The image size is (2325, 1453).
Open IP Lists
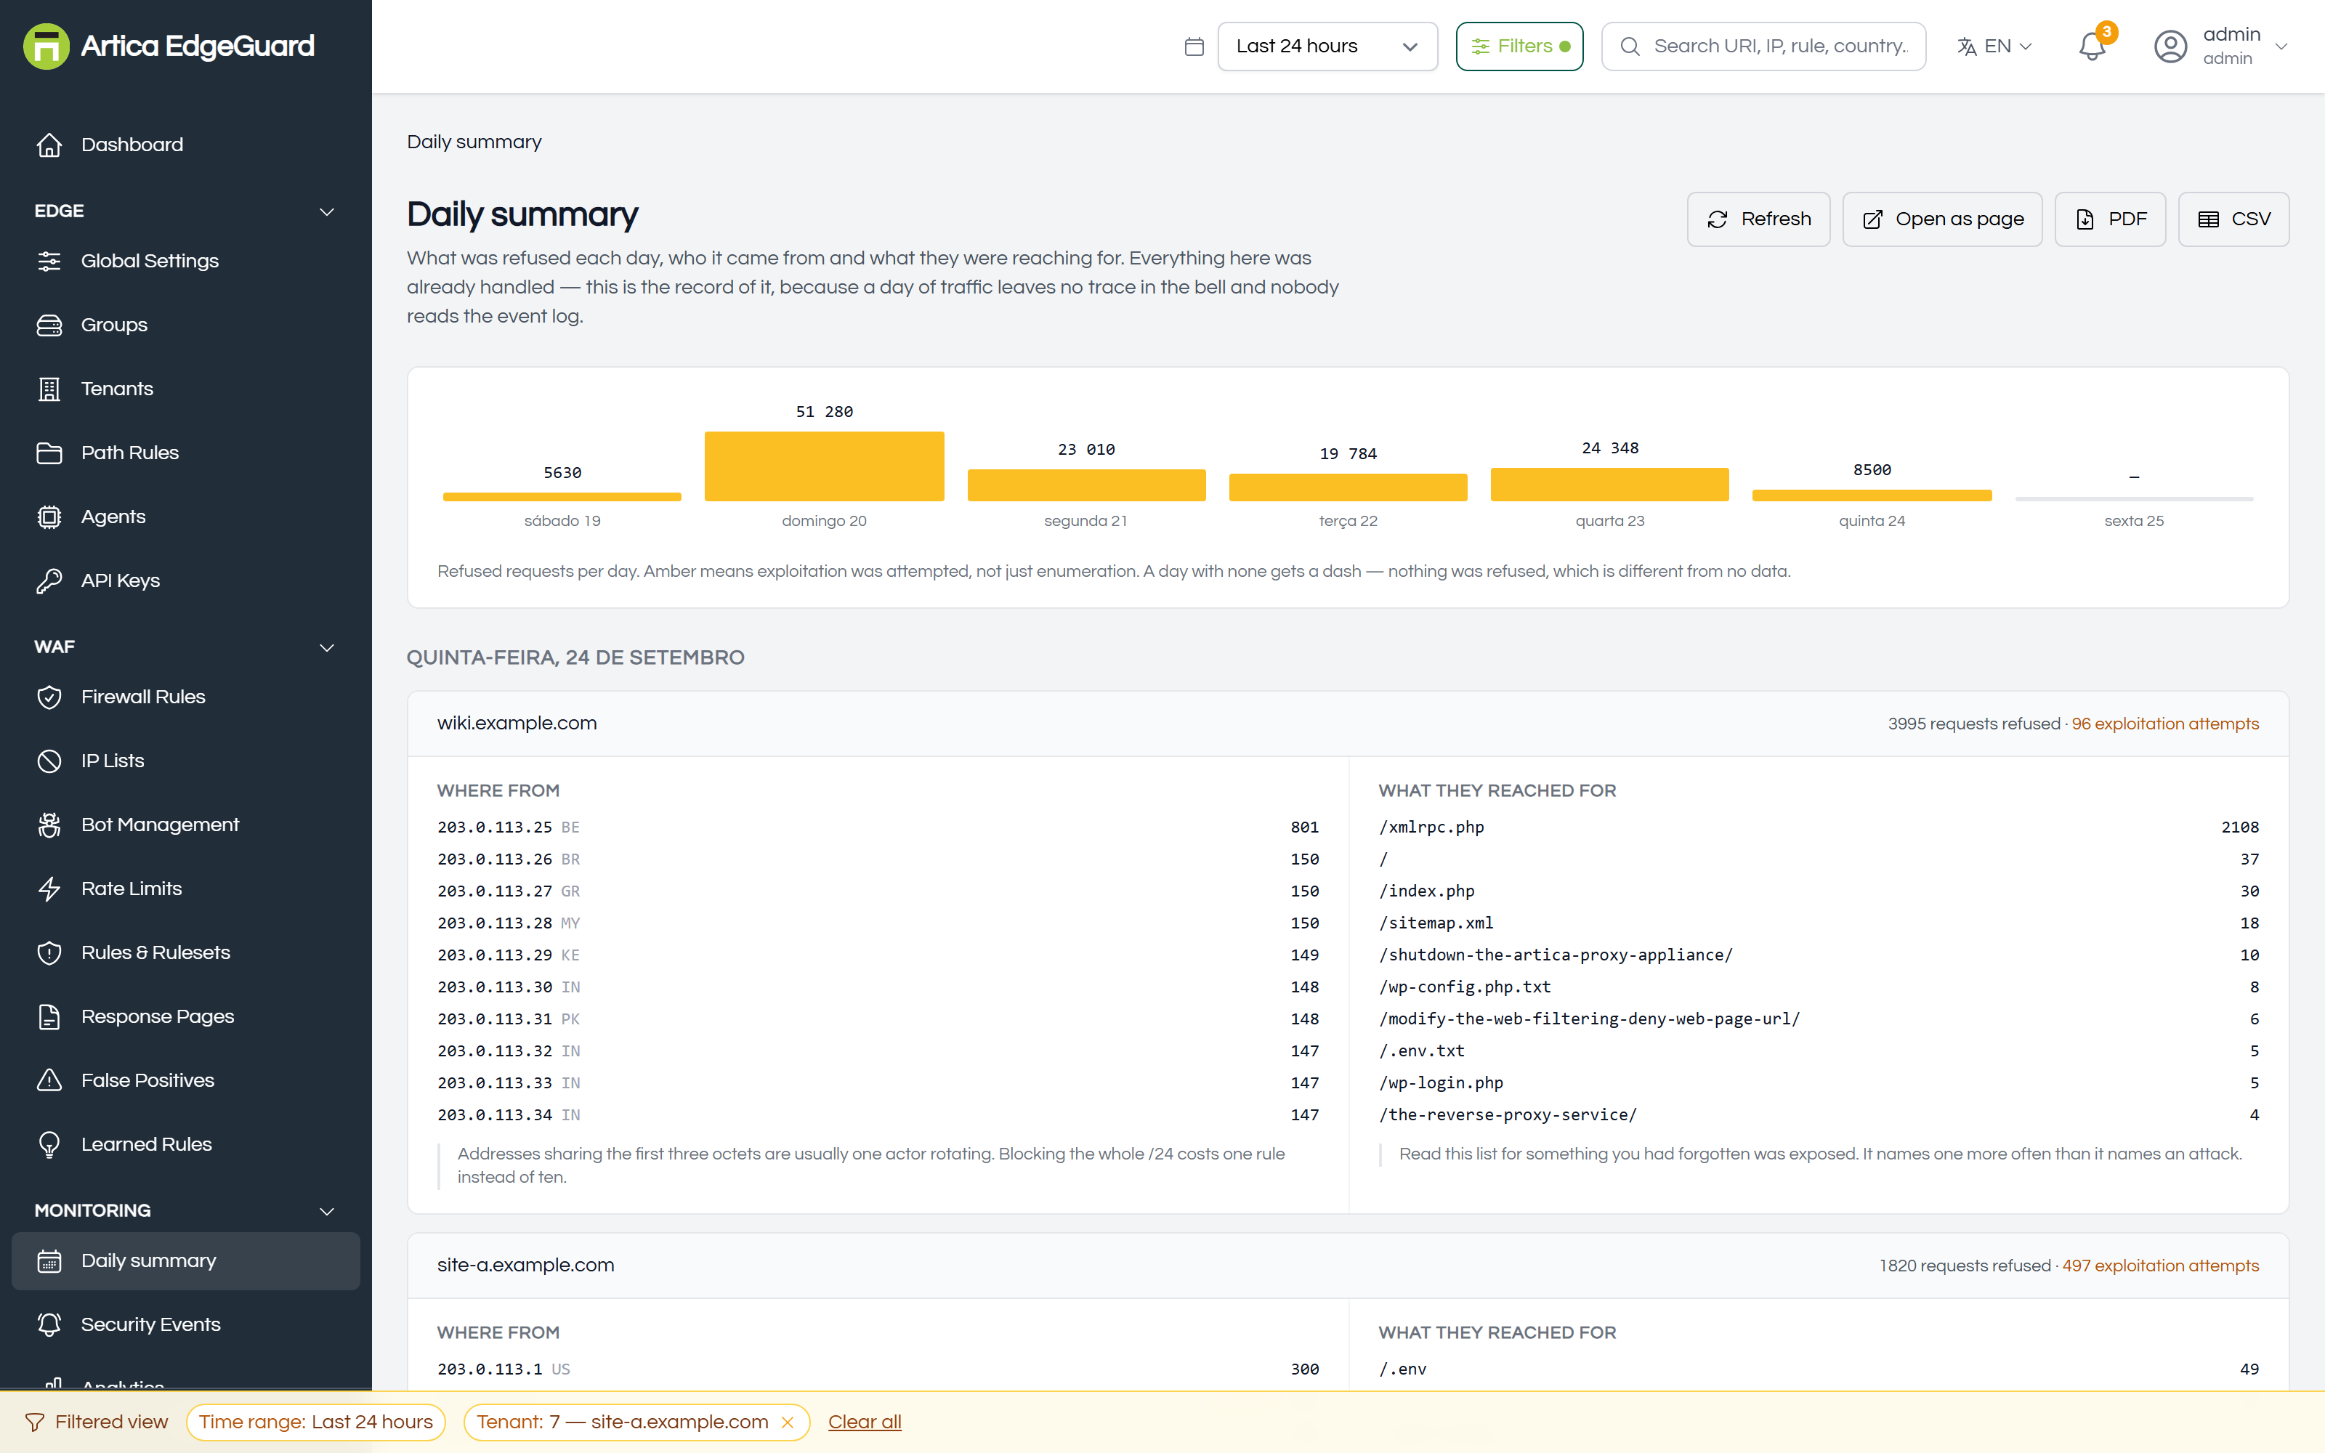185,761
